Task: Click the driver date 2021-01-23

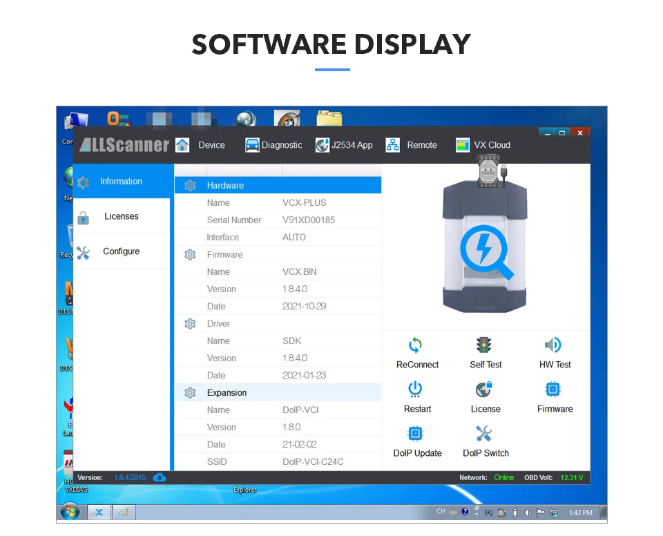Action: pos(304,375)
